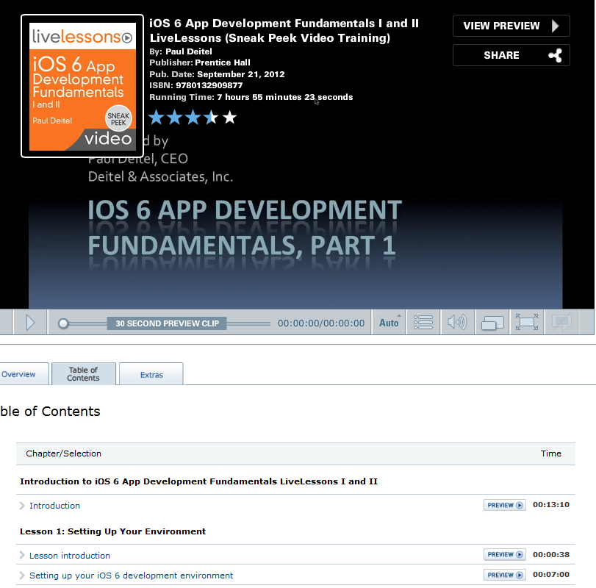Open the Extras tab
The height and width of the screenshot is (588, 596).
[x=151, y=374]
